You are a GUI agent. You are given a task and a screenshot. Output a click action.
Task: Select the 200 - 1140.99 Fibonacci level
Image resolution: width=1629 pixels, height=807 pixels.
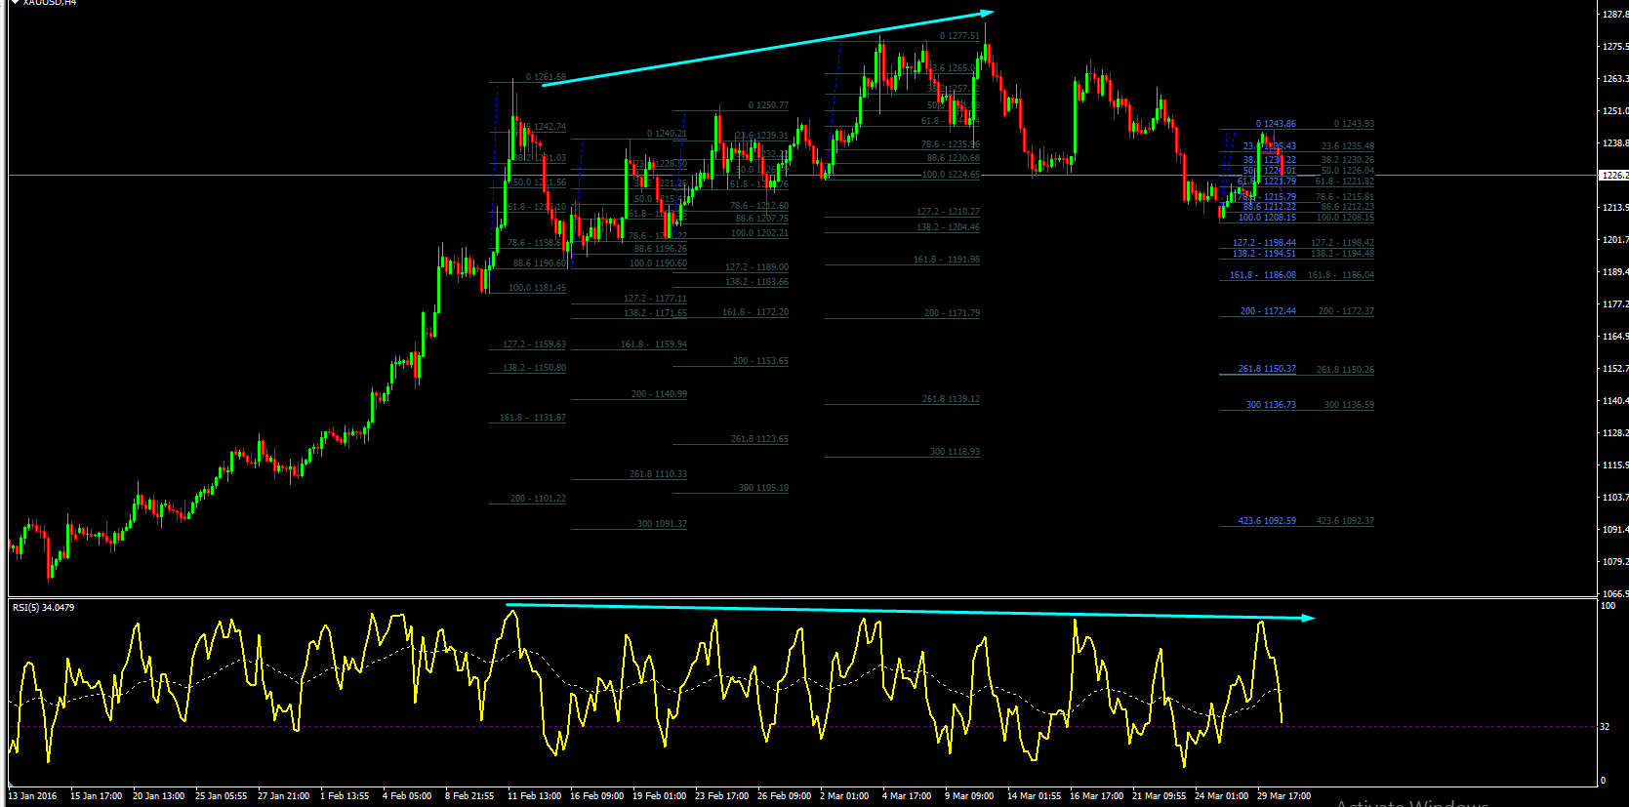(x=659, y=394)
